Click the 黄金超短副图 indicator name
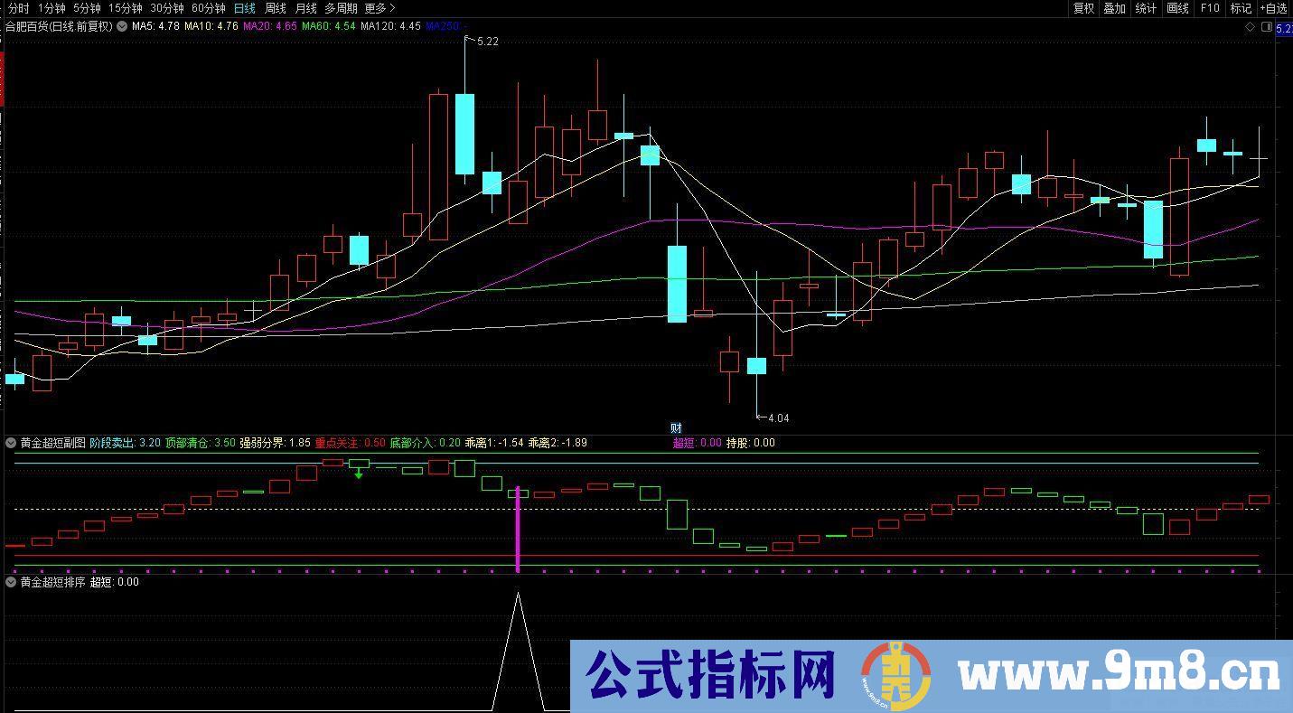 click(52, 443)
